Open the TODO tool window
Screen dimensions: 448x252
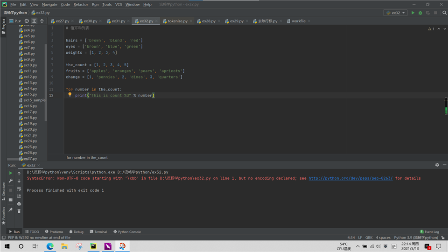(32, 232)
